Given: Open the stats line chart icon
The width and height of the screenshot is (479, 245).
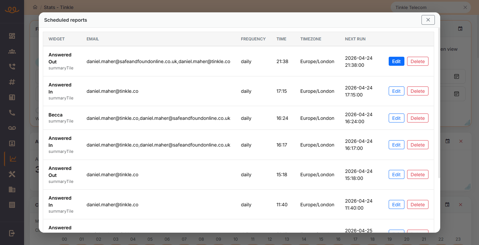Looking at the screenshot, I should 13,159.
